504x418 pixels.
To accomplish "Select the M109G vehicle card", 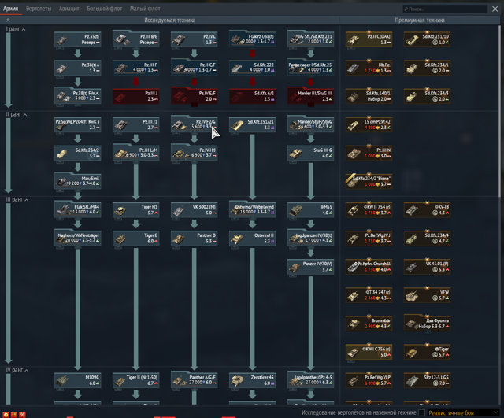I will tap(78, 379).
